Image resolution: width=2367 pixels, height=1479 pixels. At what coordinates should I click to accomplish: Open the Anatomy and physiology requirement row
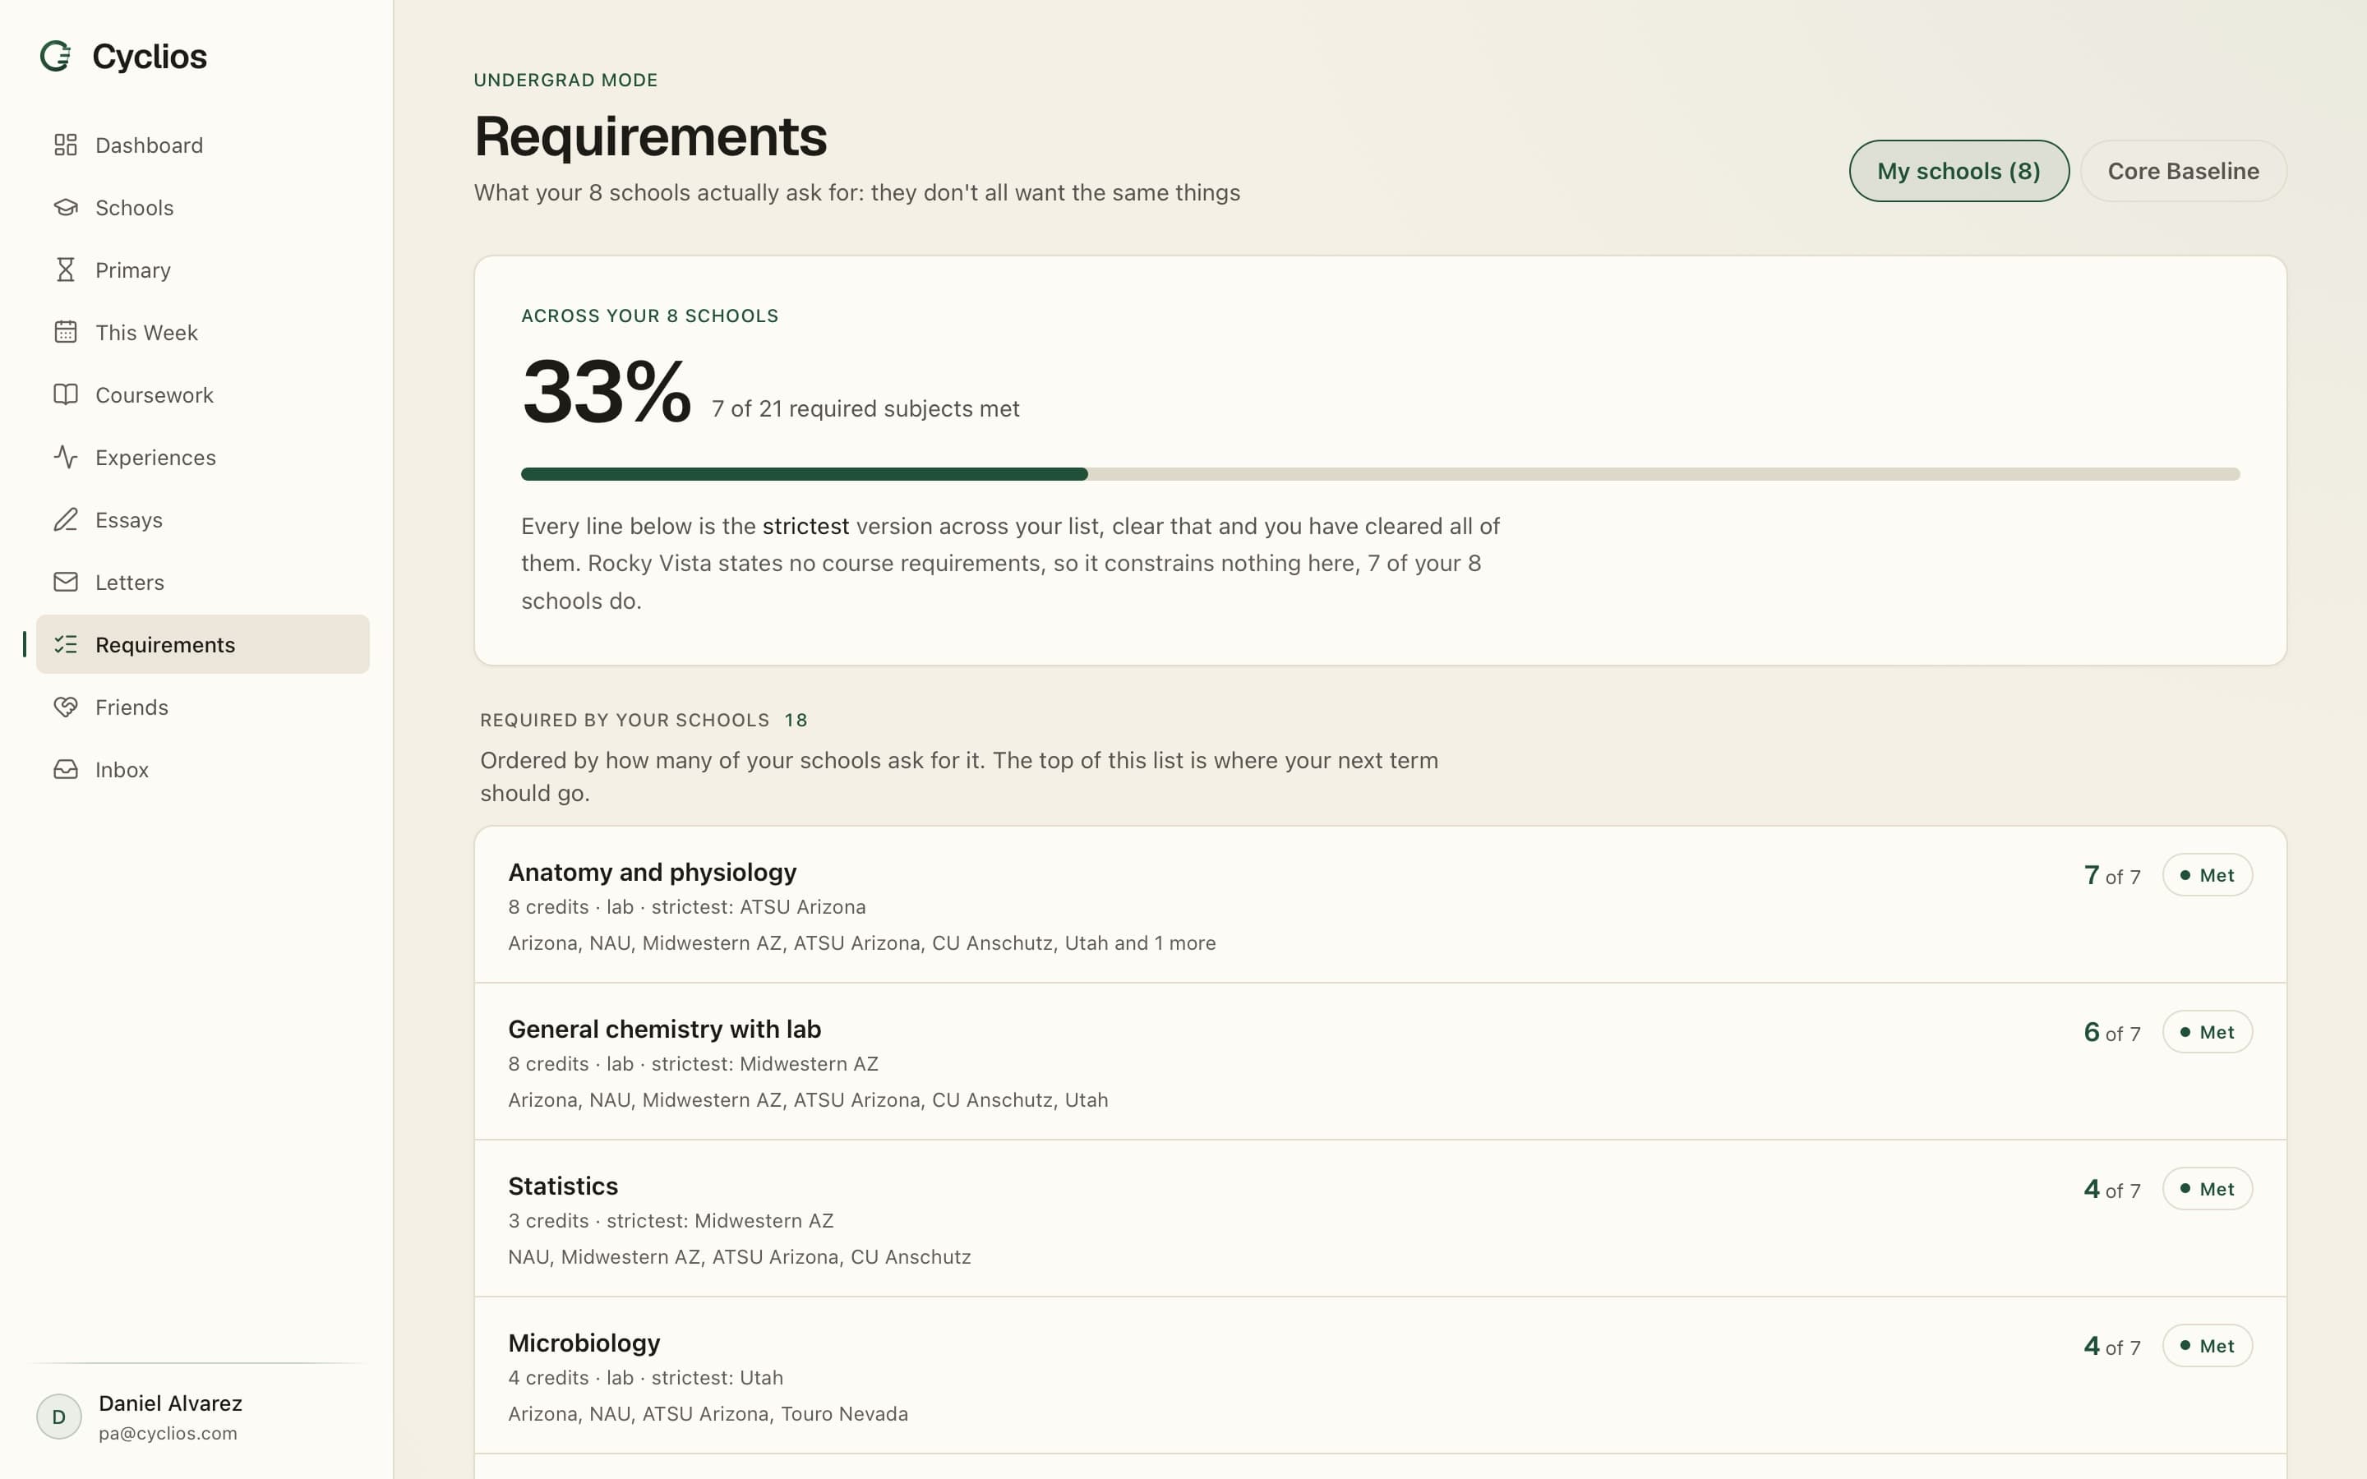click(x=1380, y=905)
